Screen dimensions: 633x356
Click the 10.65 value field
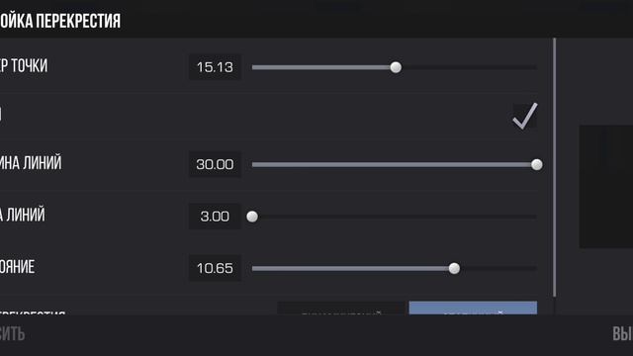tap(215, 268)
